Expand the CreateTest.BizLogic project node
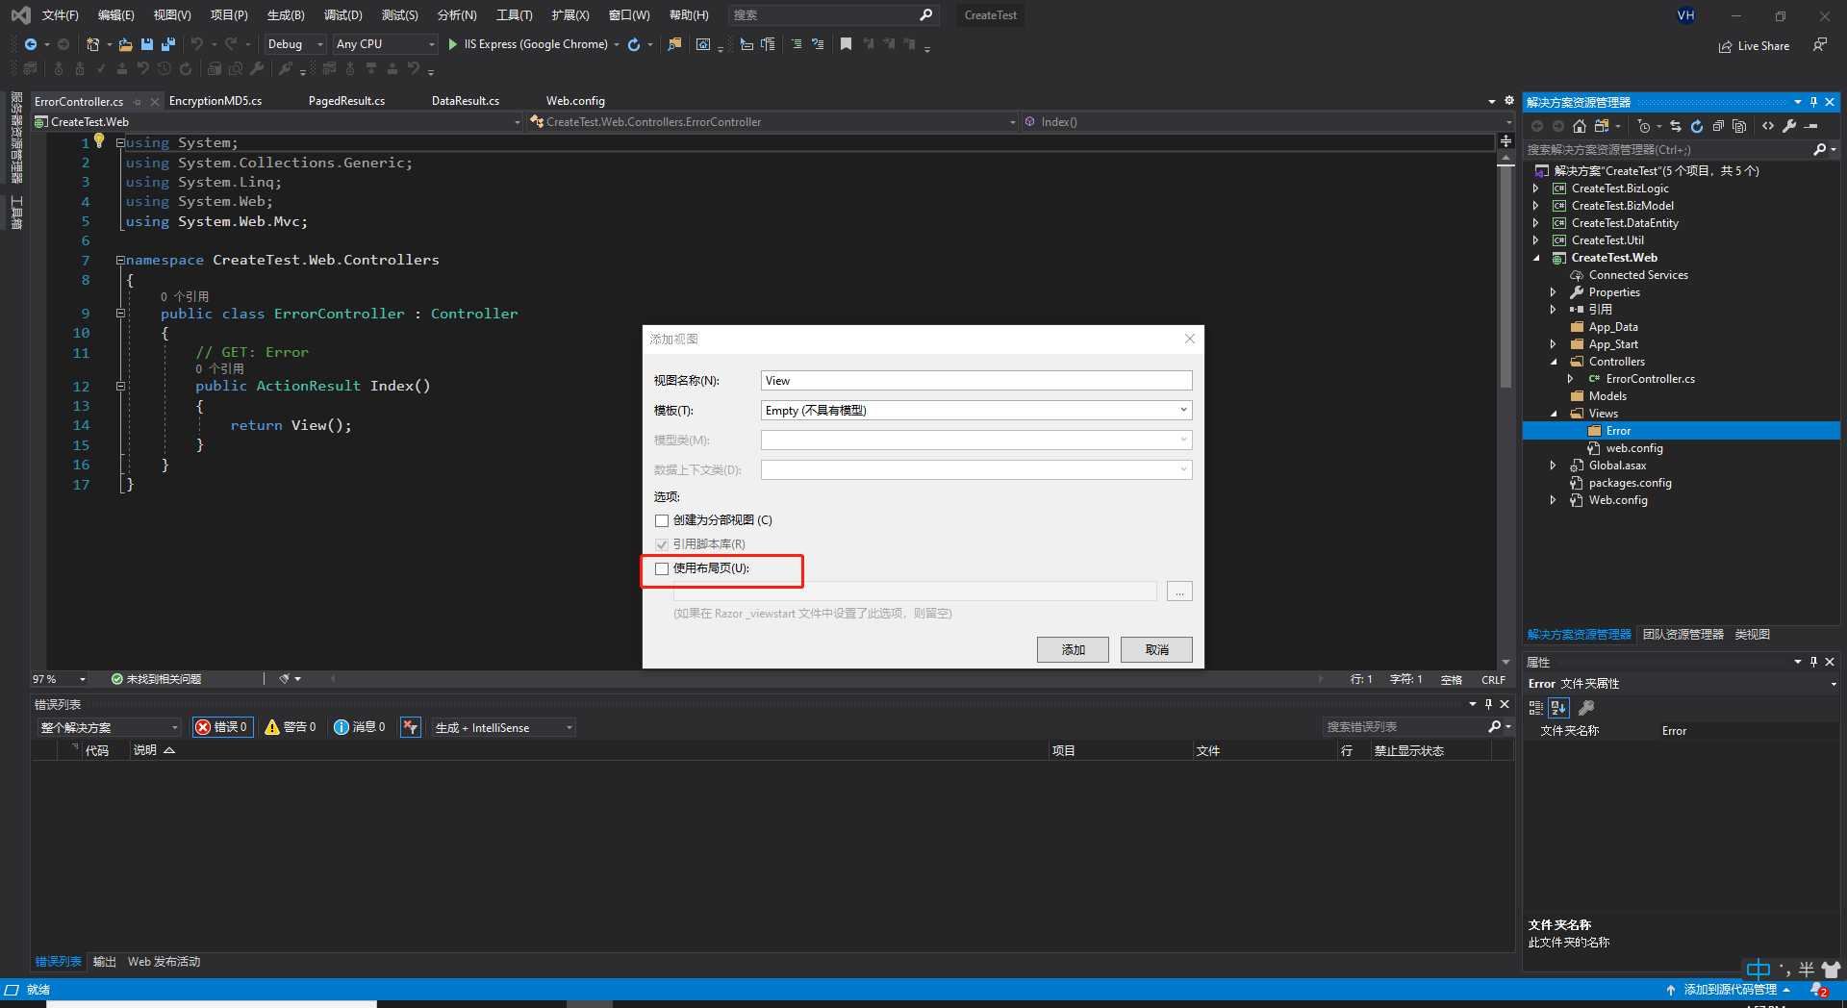The image size is (1847, 1008). (1536, 189)
